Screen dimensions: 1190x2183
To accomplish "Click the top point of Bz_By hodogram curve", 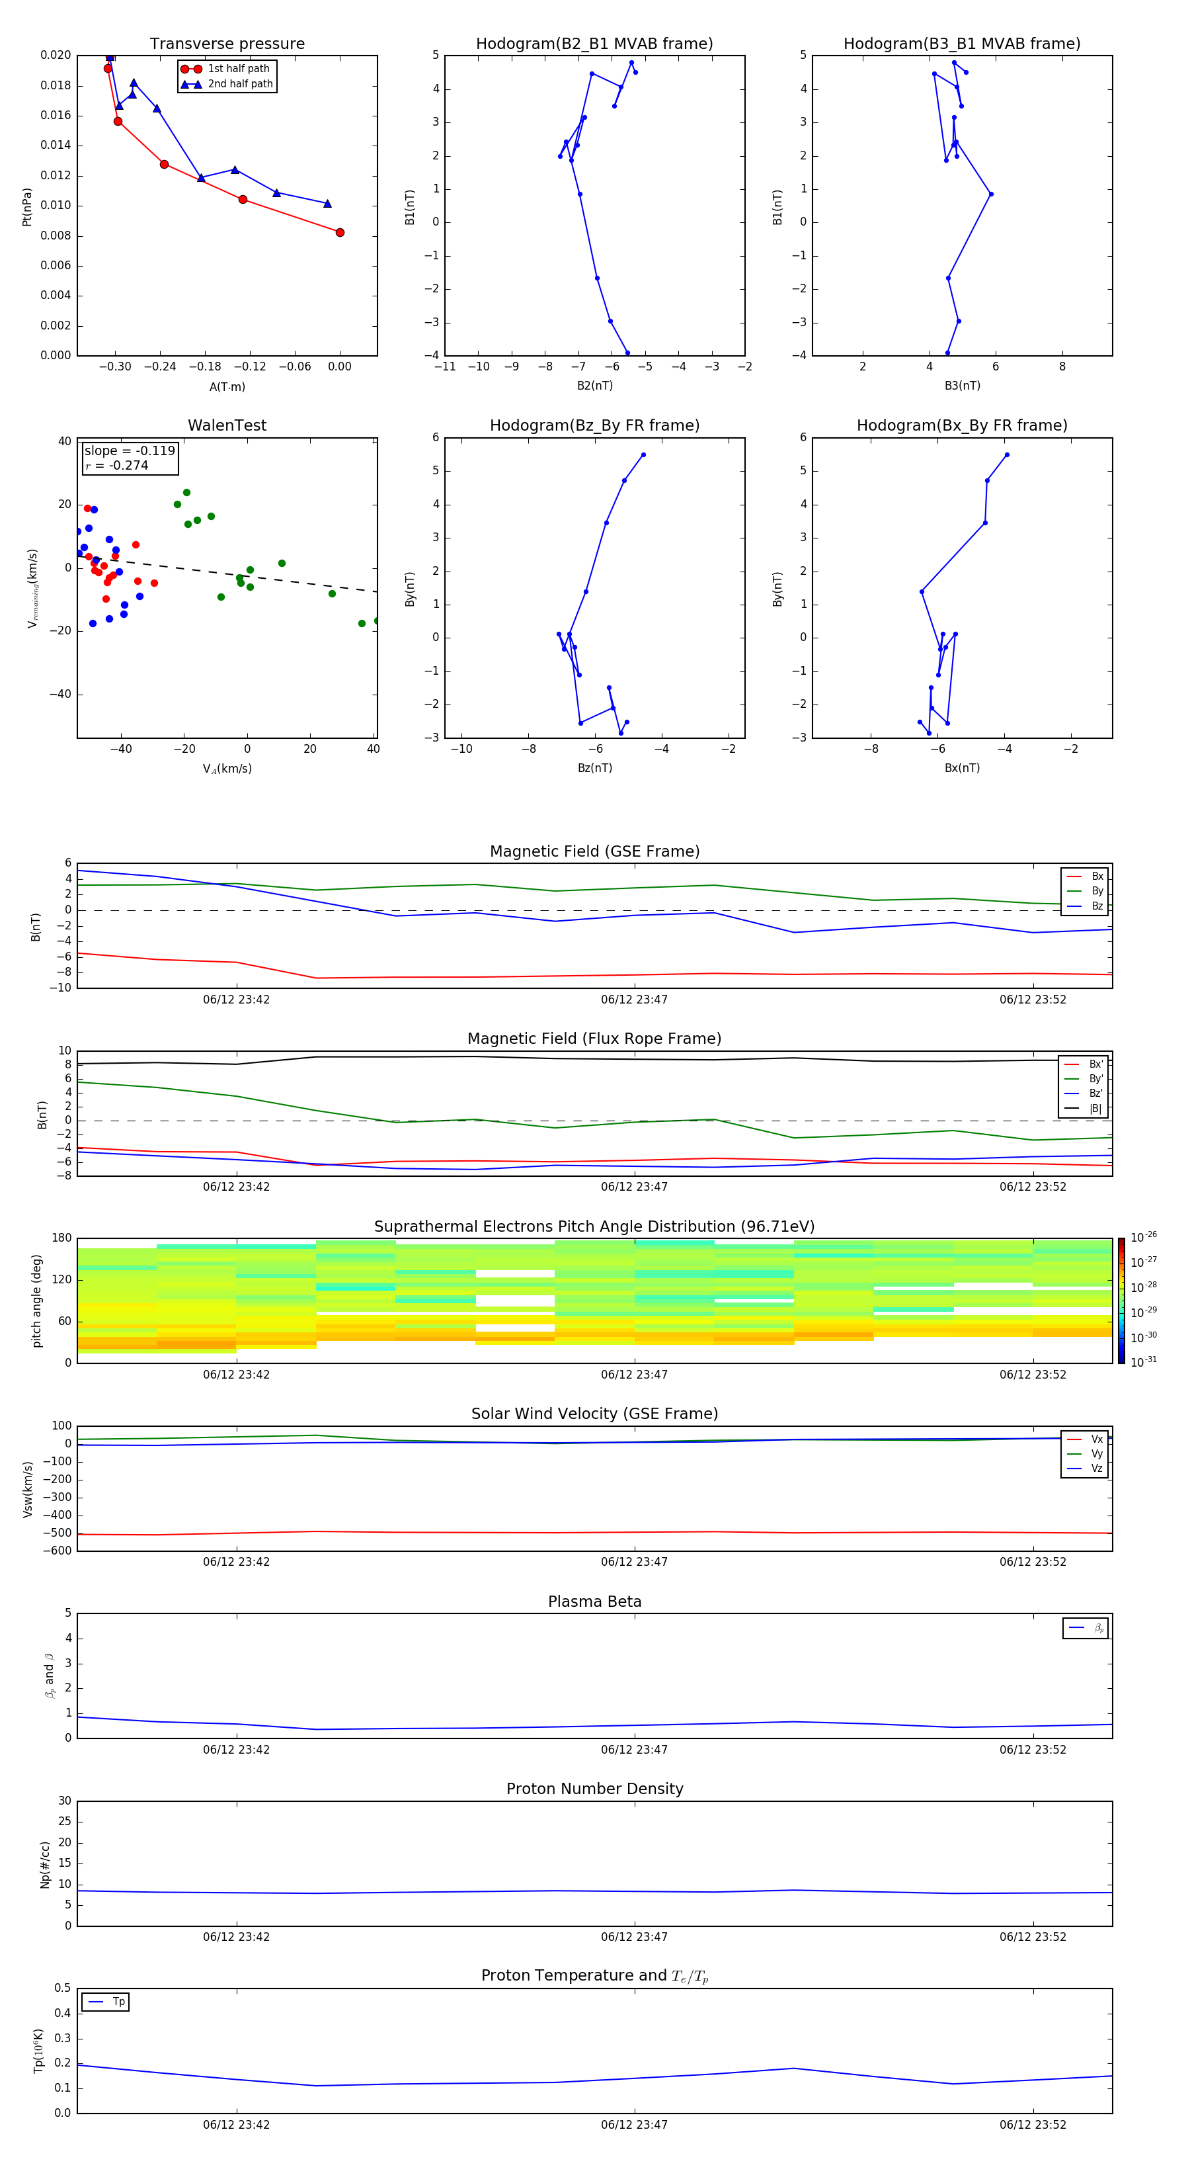I will [x=643, y=455].
